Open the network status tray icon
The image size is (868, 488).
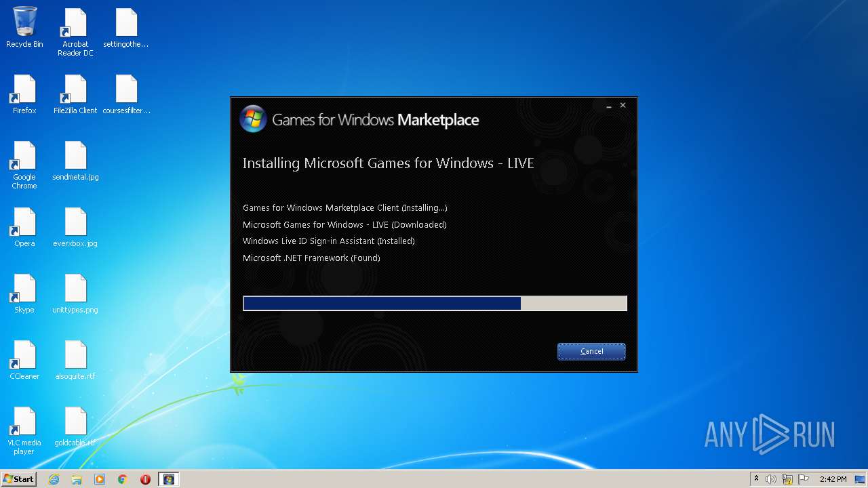coord(787,479)
